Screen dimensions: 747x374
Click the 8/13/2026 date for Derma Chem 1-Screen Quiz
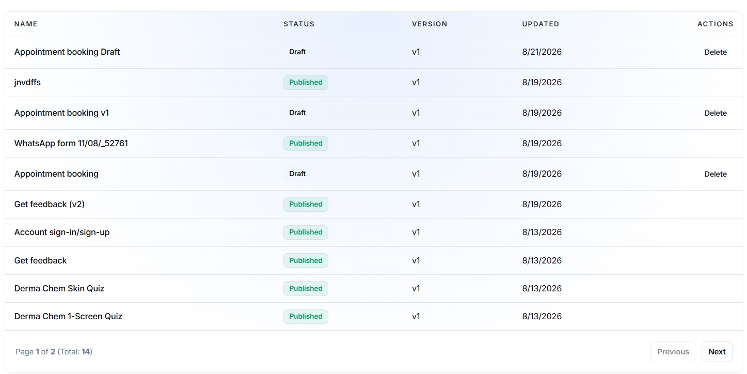(542, 316)
